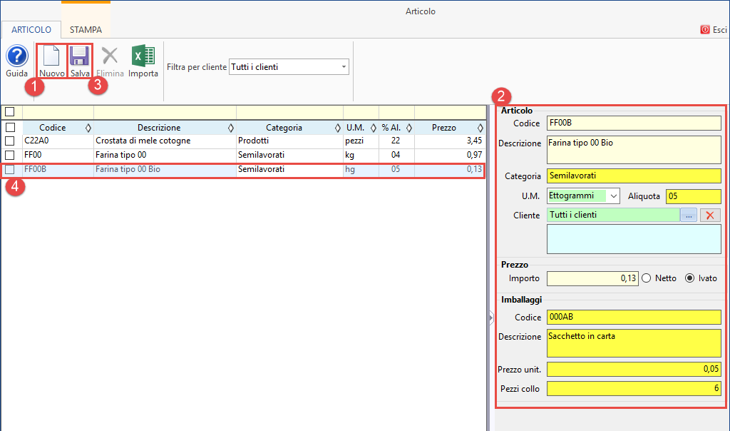The width and height of the screenshot is (730, 431).
Task: Check the FF00 row checkbox
Action: pyautogui.click(x=10, y=155)
